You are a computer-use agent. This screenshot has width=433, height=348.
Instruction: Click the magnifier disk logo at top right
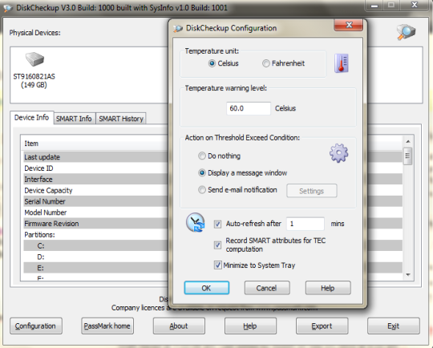(x=406, y=32)
